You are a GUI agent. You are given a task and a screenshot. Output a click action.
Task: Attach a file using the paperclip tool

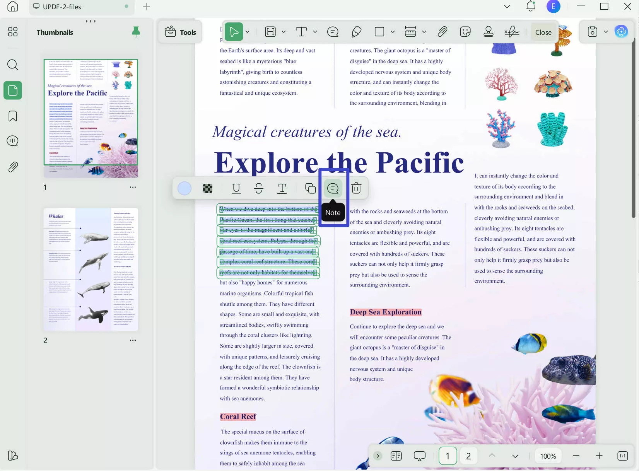(442, 32)
